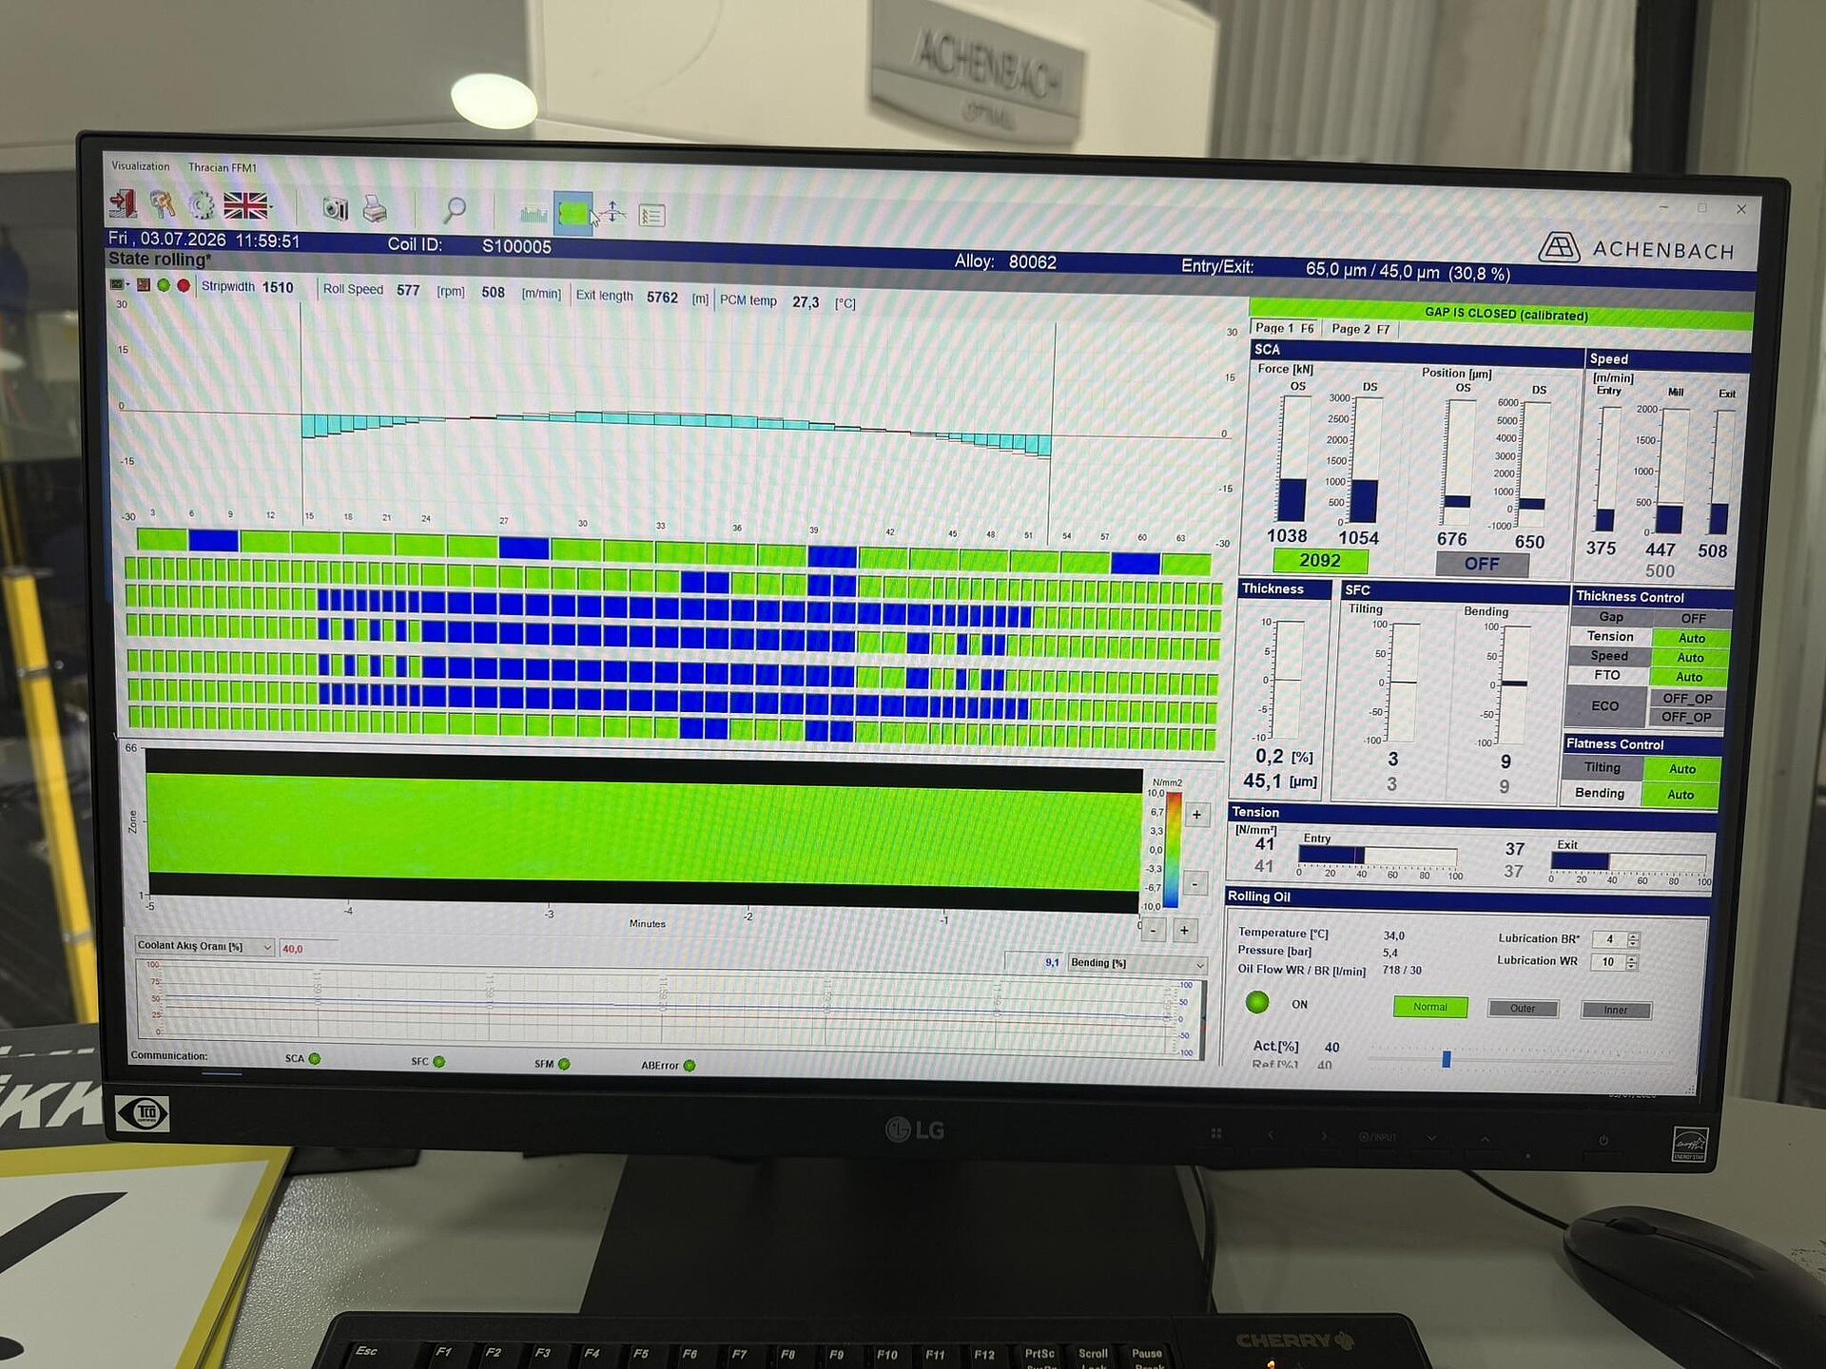Open the Bending [%] trend dropdown
1826x1369 pixels.
tap(1137, 963)
